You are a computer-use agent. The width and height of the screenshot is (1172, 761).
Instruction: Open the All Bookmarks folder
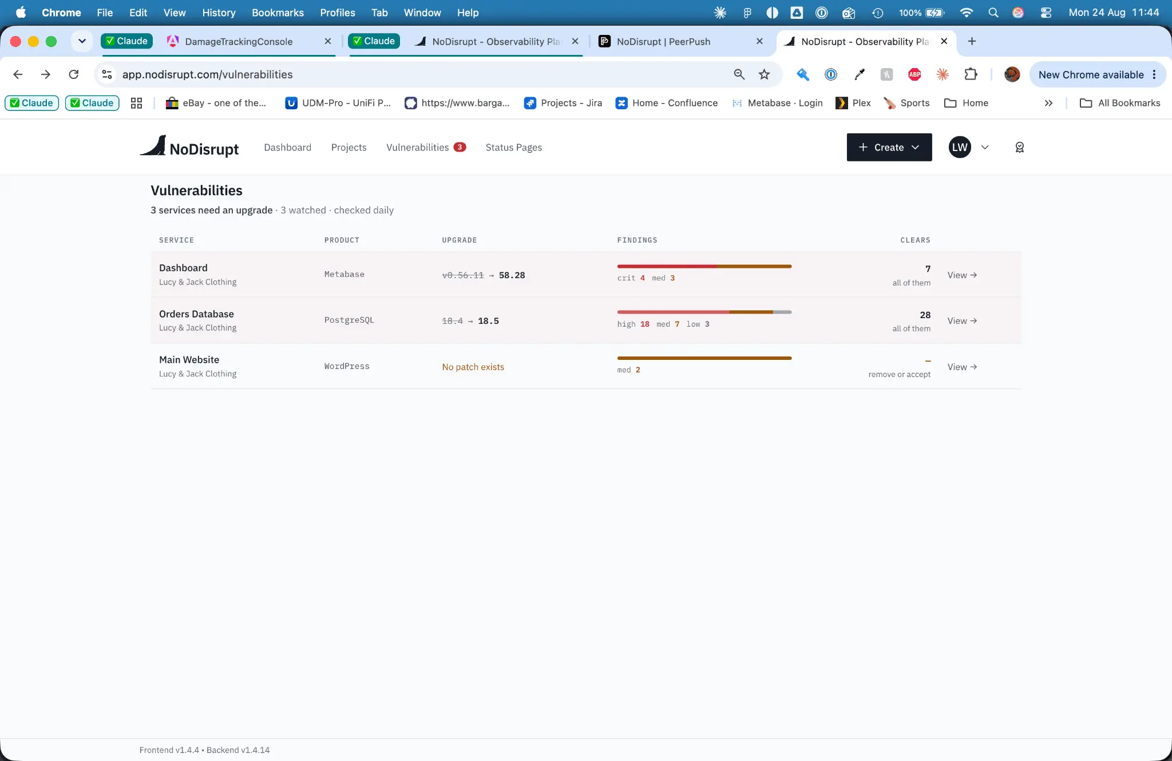[1120, 103]
